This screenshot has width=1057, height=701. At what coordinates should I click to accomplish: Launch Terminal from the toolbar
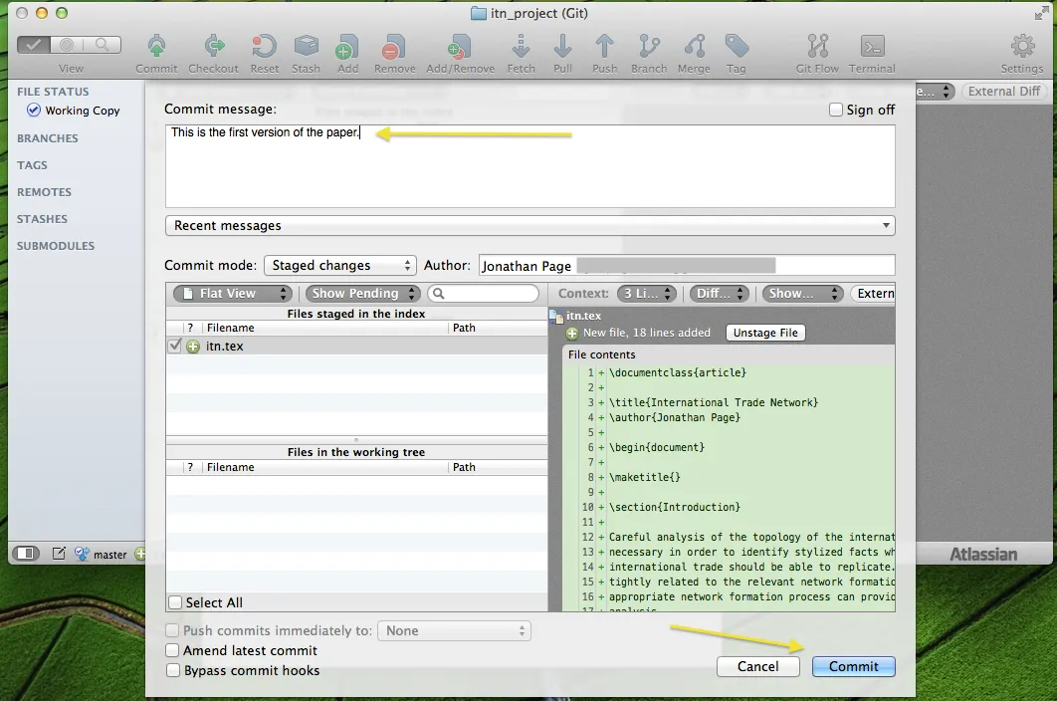(x=872, y=47)
